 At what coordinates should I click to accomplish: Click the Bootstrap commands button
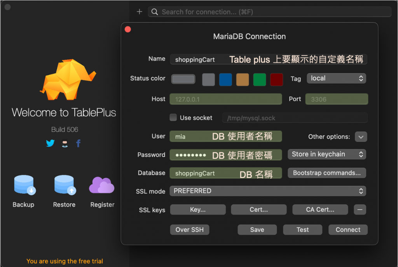click(326, 173)
